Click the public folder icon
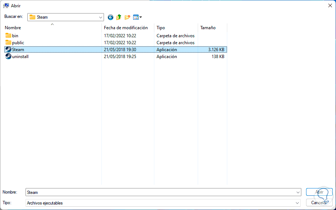This screenshot has height=210, width=336. point(8,42)
